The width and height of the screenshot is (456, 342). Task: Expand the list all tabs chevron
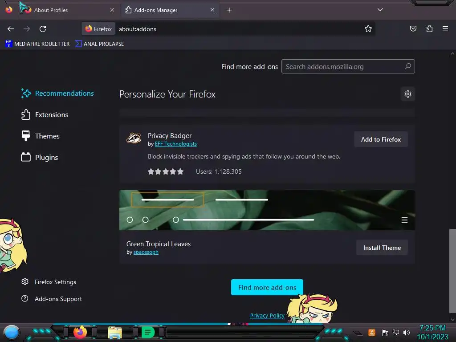pos(380,10)
